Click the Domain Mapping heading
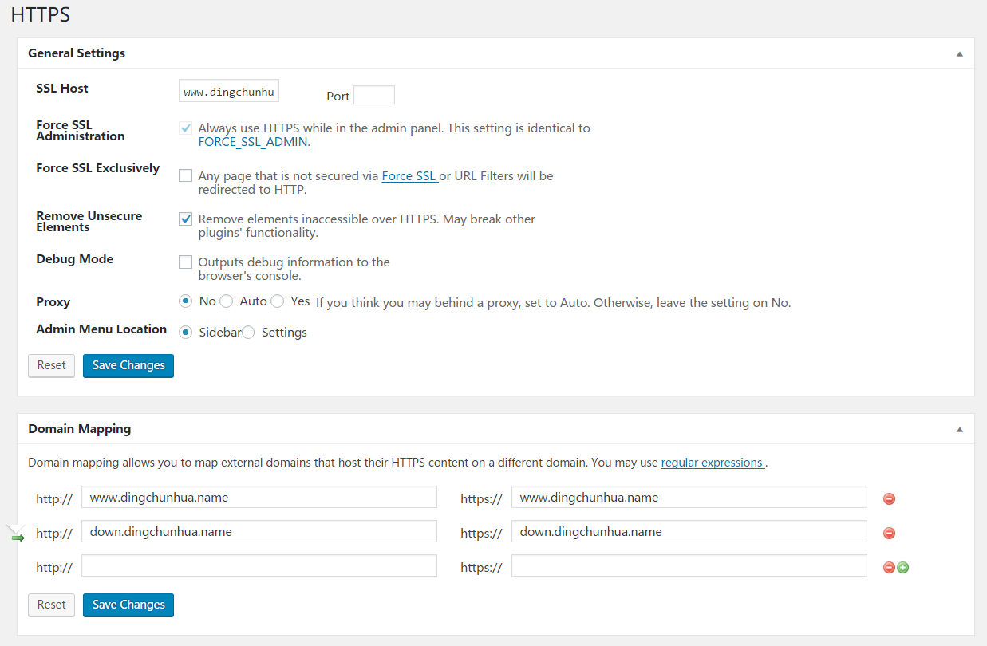 (80, 429)
